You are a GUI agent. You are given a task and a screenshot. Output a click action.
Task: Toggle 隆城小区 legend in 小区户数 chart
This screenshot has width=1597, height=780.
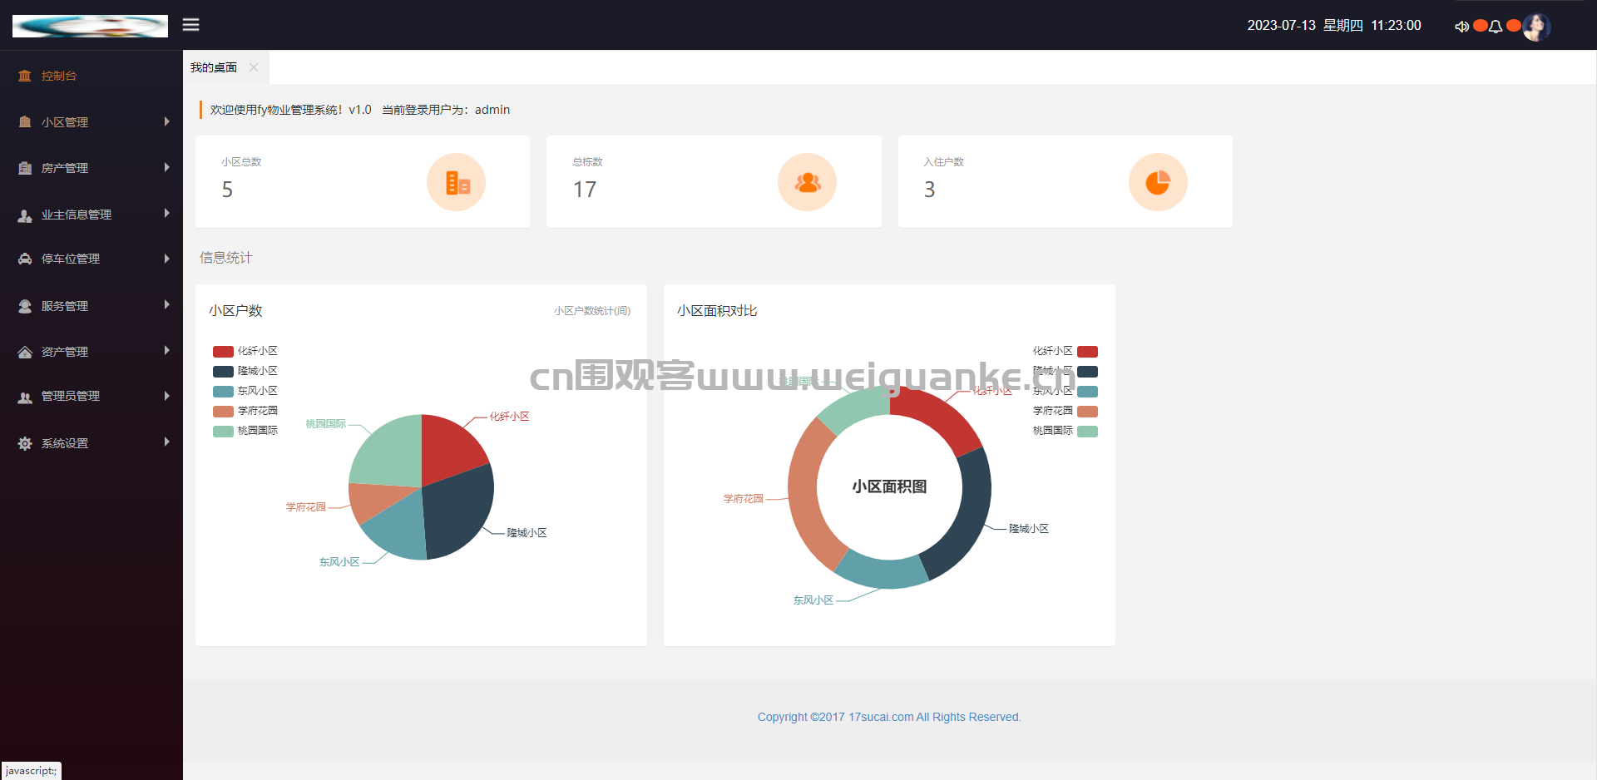(245, 371)
